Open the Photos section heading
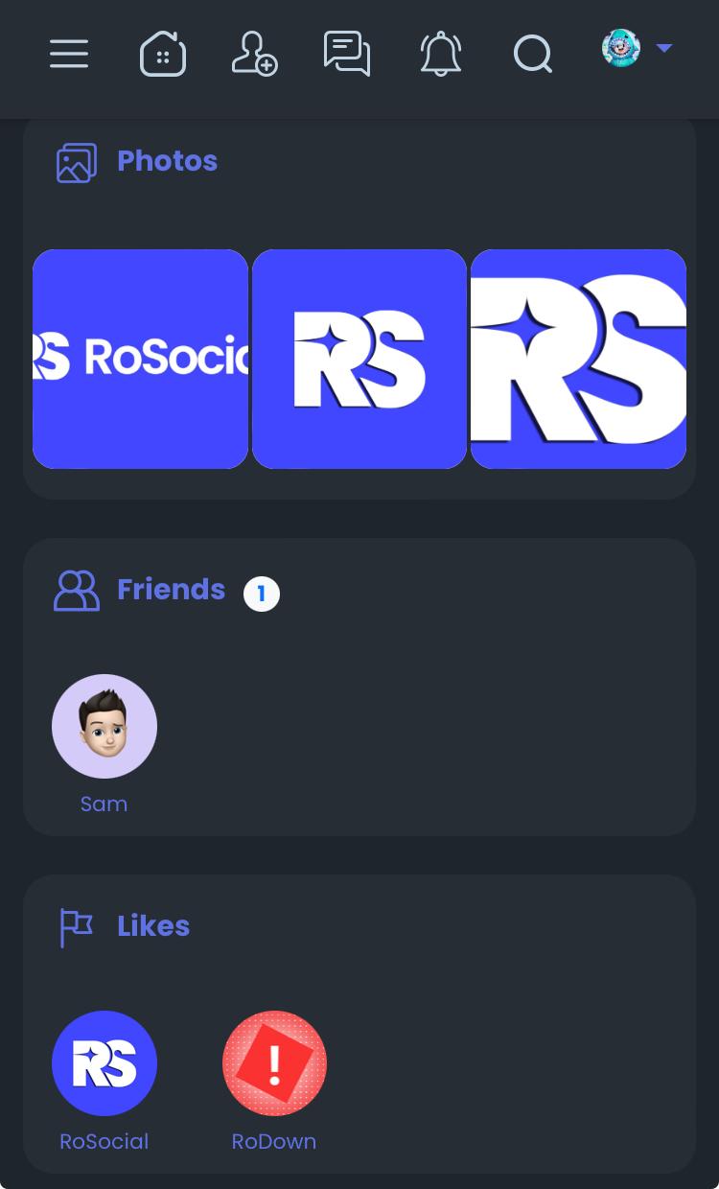The image size is (719, 1189). (167, 161)
